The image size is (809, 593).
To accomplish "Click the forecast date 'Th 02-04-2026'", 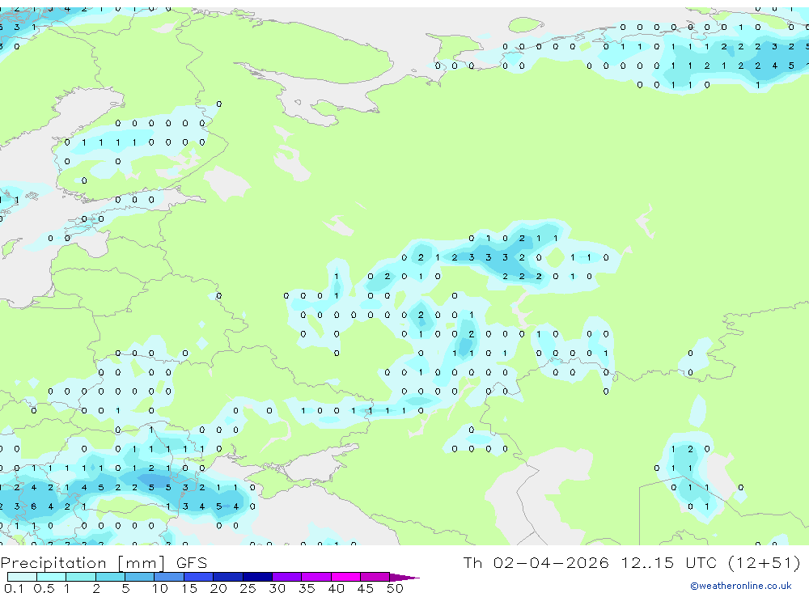I will point(536,562).
